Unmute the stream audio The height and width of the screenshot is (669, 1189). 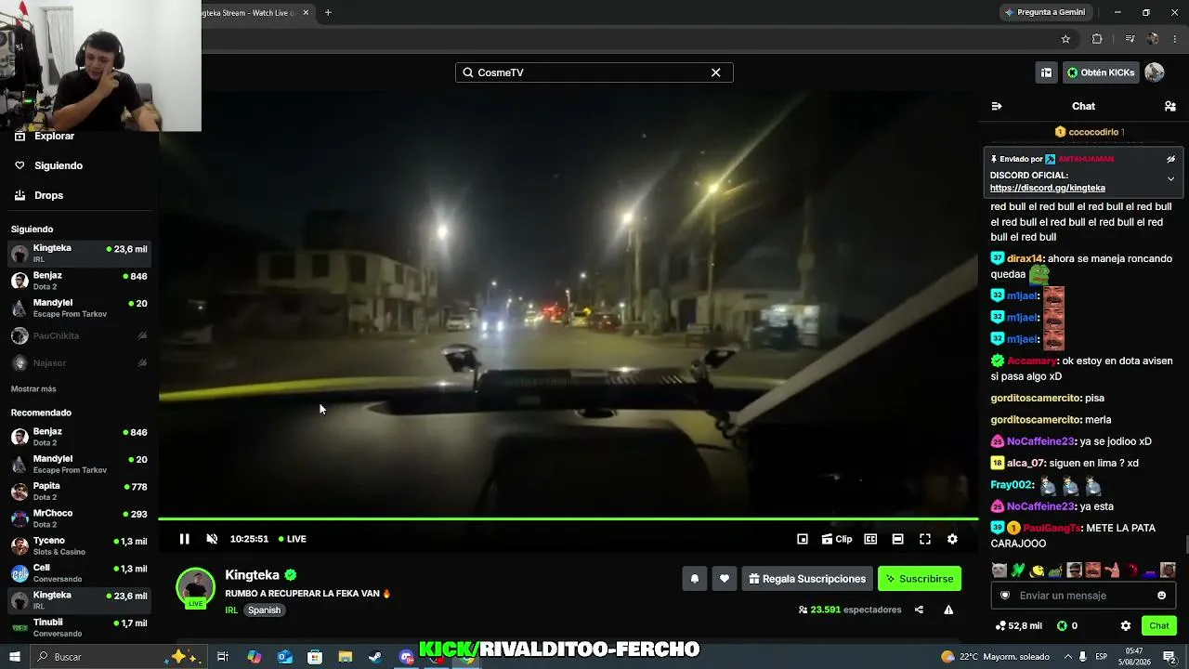212,539
